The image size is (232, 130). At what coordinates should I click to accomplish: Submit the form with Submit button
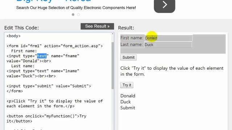coord(128,57)
